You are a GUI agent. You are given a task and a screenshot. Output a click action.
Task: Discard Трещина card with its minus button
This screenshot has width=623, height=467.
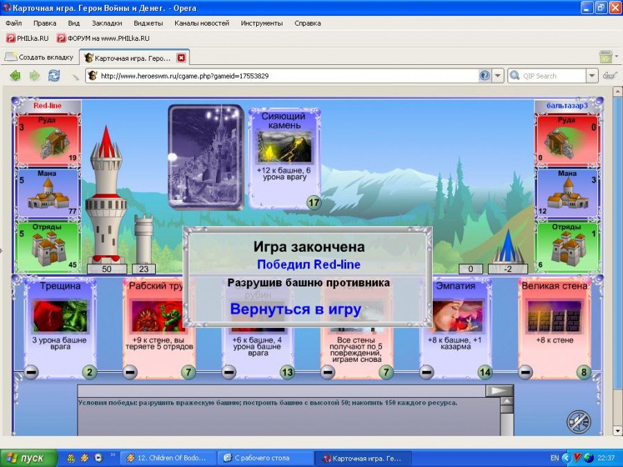point(31,372)
